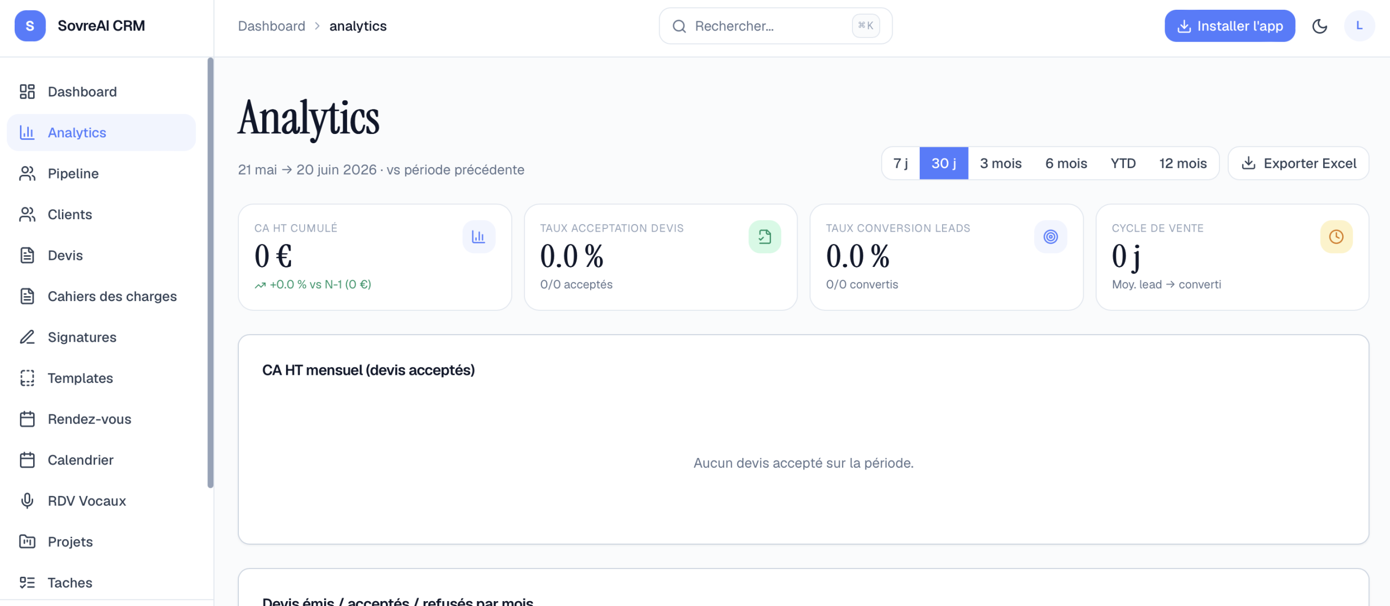Click the Installer l'app button
This screenshot has width=1390, height=606.
pos(1229,26)
